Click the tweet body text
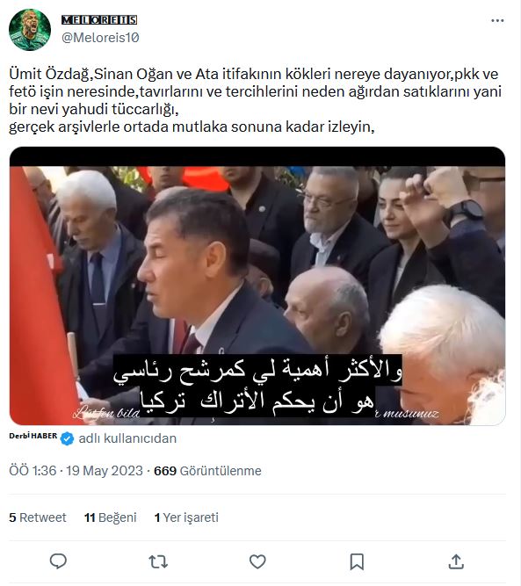 tap(255, 100)
